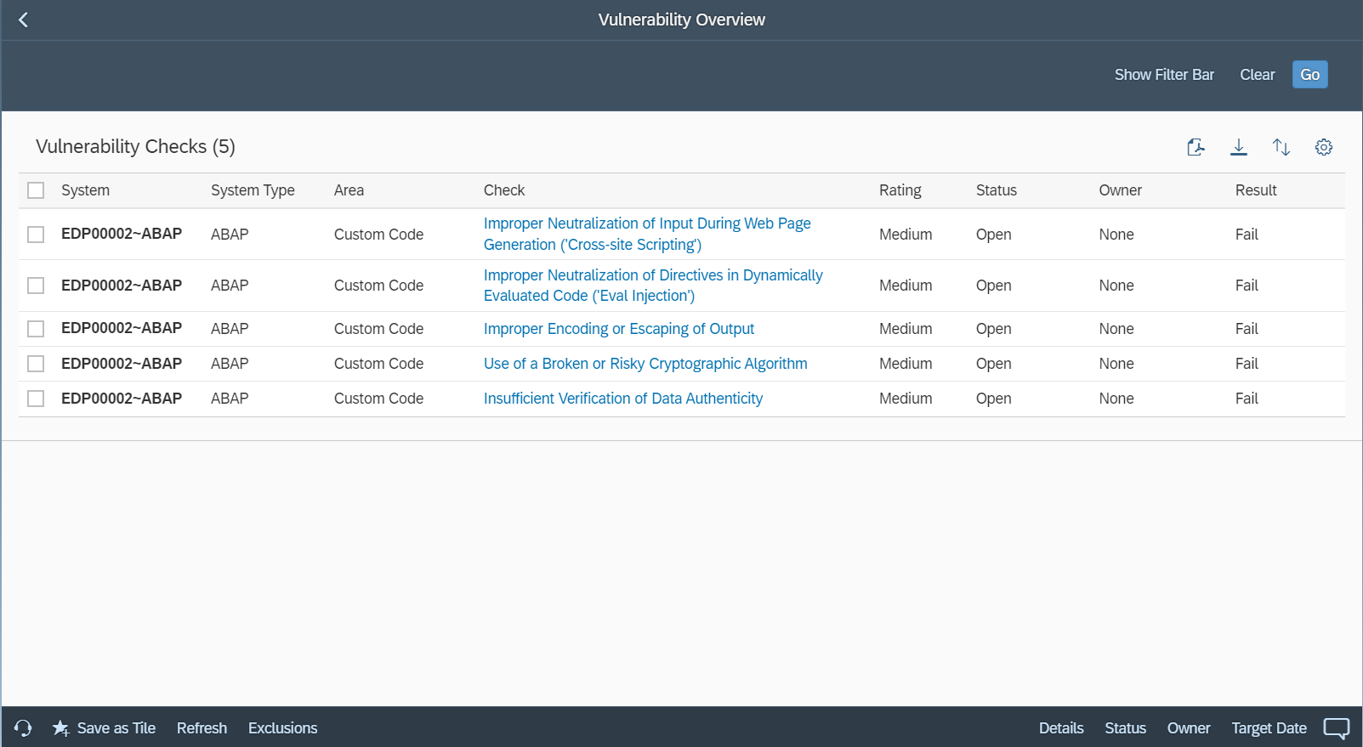Export table to PDF icon
Image resolution: width=1363 pixels, height=747 pixels.
[1195, 147]
